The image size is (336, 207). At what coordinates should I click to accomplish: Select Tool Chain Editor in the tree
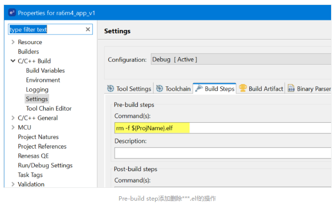(x=49, y=108)
